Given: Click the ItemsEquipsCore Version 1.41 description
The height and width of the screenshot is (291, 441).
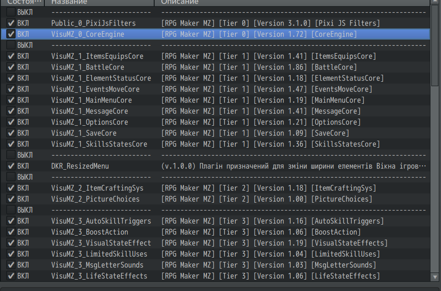Looking at the screenshot, I should click(x=268, y=56).
